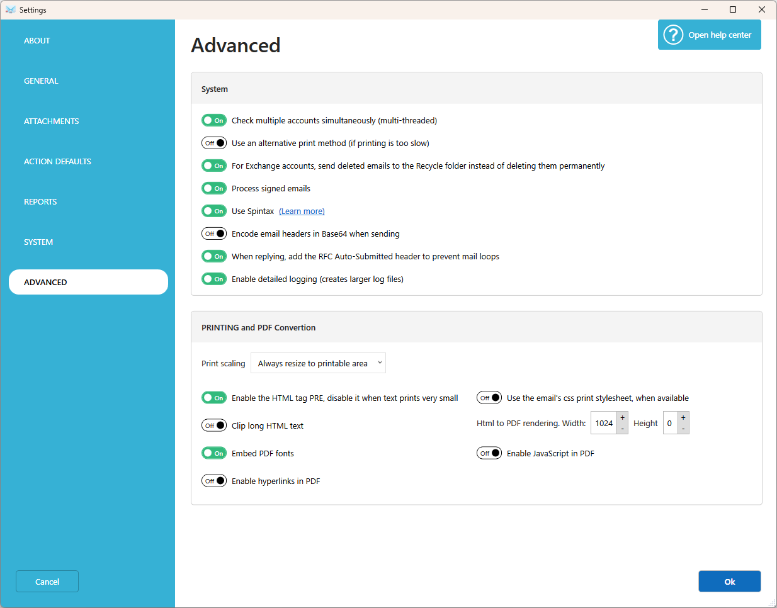Click the 'PRINTING and PDF Convertion' header

[x=259, y=327]
